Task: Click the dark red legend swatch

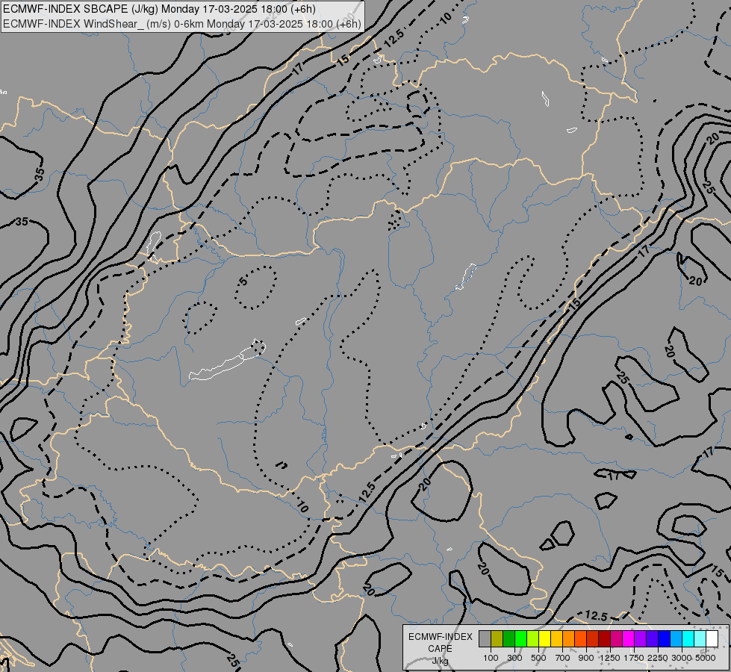Action: click(605, 639)
